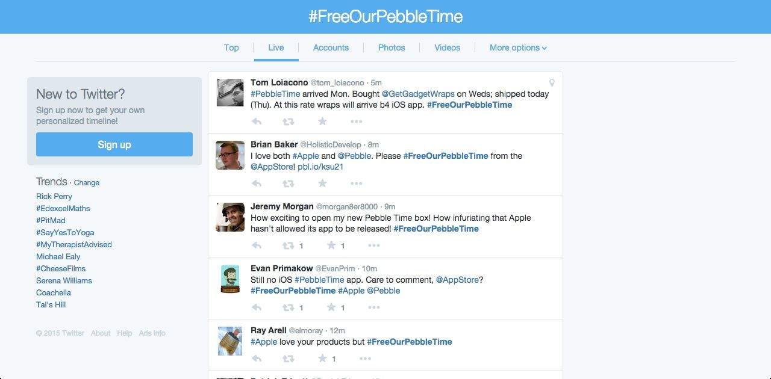This screenshot has height=379, width=771.
Task: Click the location pin on Tom Loiacono's tweet
Action: point(552,82)
